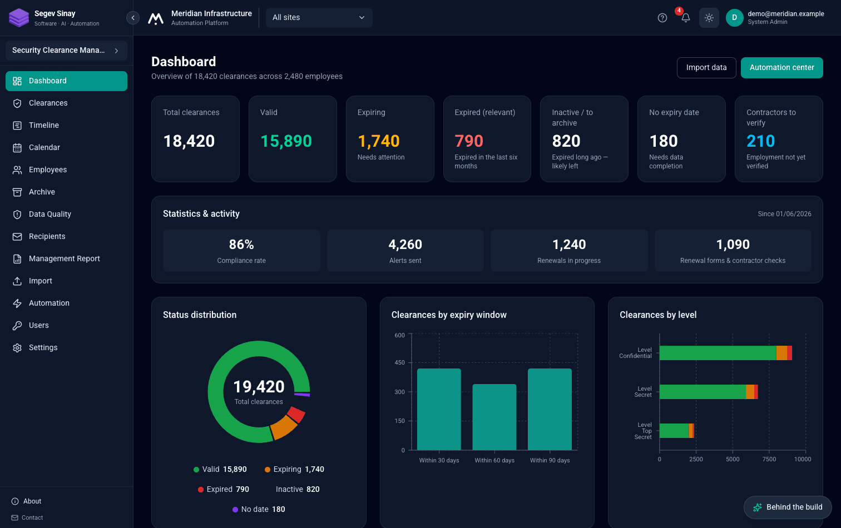Open the Automation center button
Screen dimensions: 841x528
coord(781,68)
